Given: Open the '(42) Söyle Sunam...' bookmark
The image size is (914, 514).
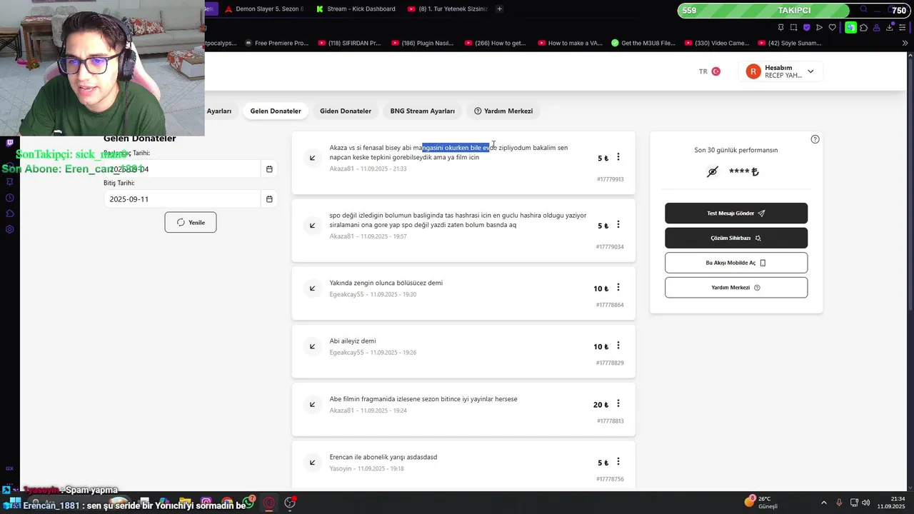Looking at the screenshot, I should 790,43.
